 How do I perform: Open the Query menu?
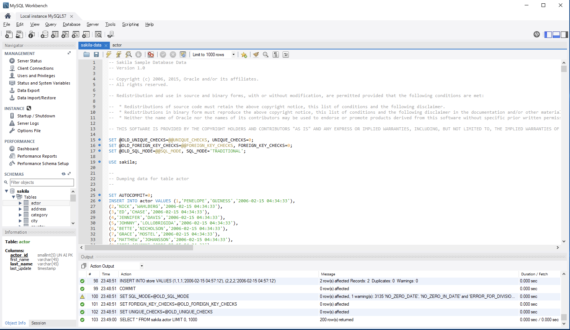pyautogui.click(x=51, y=24)
